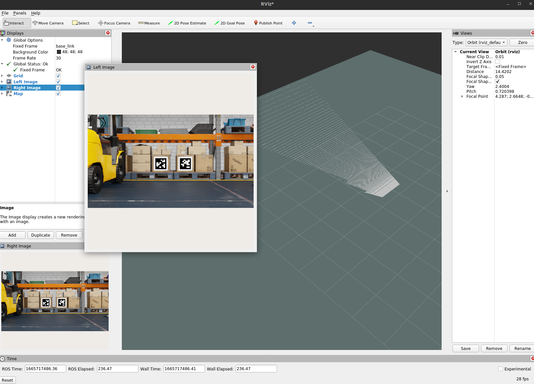This screenshot has width=534, height=384.
Task: Activate the Publish Point tool
Action: tap(268, 23)
